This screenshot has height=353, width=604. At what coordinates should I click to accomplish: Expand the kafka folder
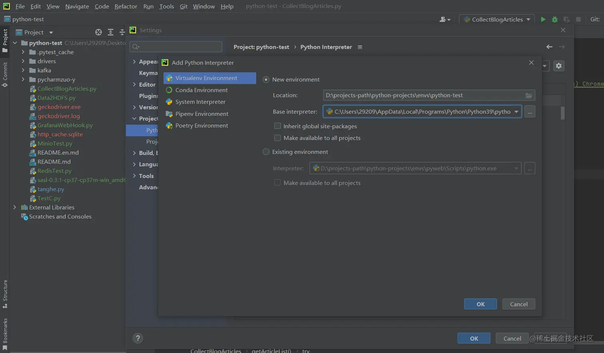point(23,70)
